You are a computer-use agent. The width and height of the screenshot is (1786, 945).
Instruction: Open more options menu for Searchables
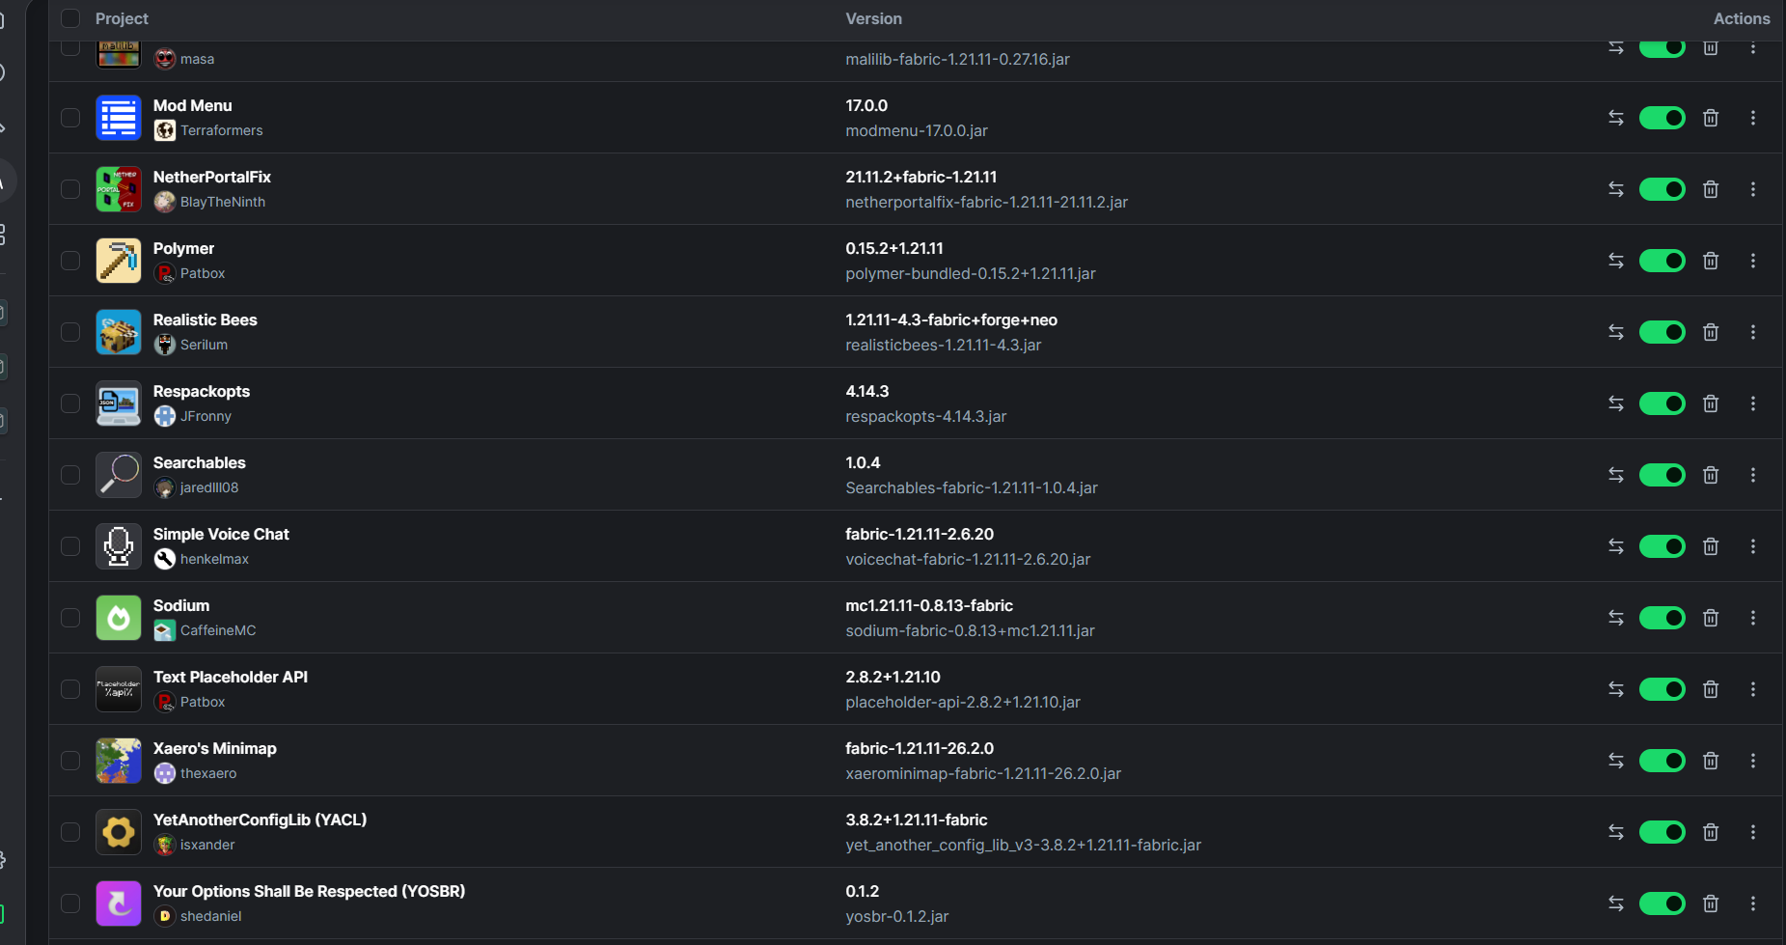click(x=1753, y=475)
